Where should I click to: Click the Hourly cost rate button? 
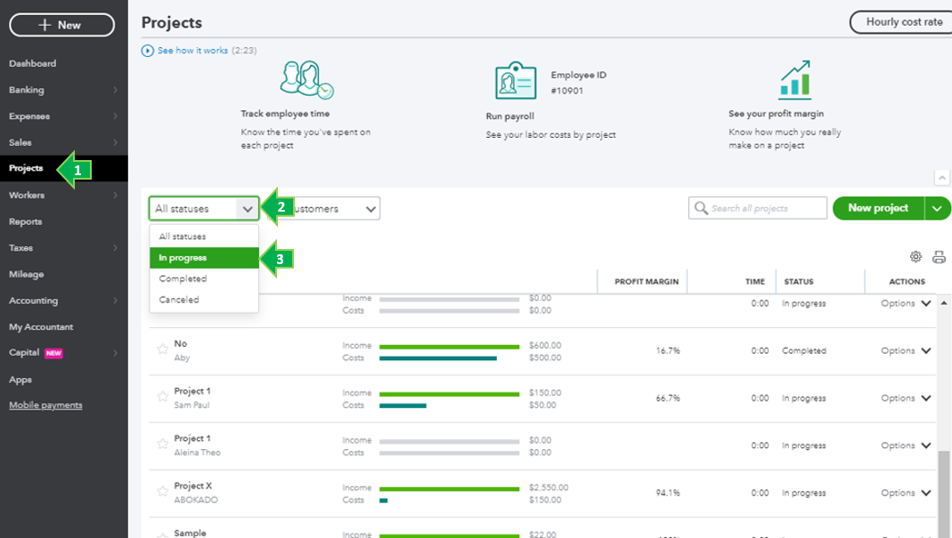pos(903,22)
